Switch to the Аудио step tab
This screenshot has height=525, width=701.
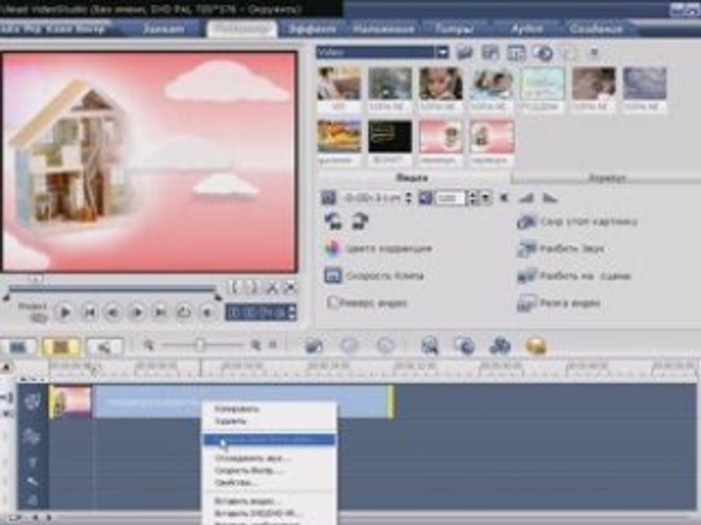[527, 29]
